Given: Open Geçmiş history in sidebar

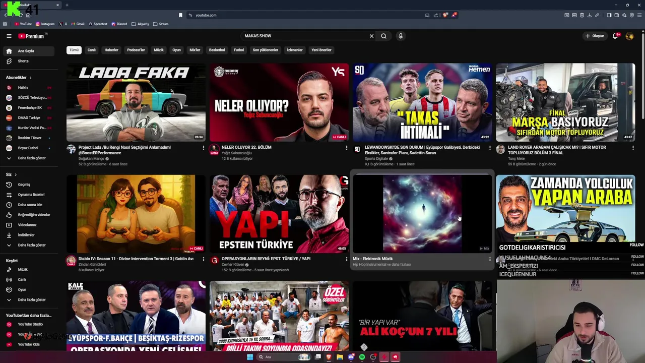Looking at the screenshot, I should [30, 185].
